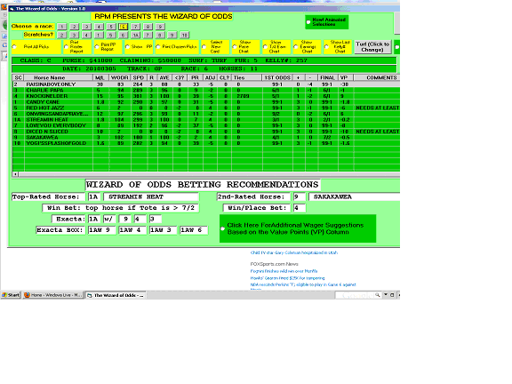Image resolution: width=512 pixels, height=384 pixels.
Task: Open NBA rescinds Perkins 'T' link
Action: pyautogui.click(x=303, y=284)
